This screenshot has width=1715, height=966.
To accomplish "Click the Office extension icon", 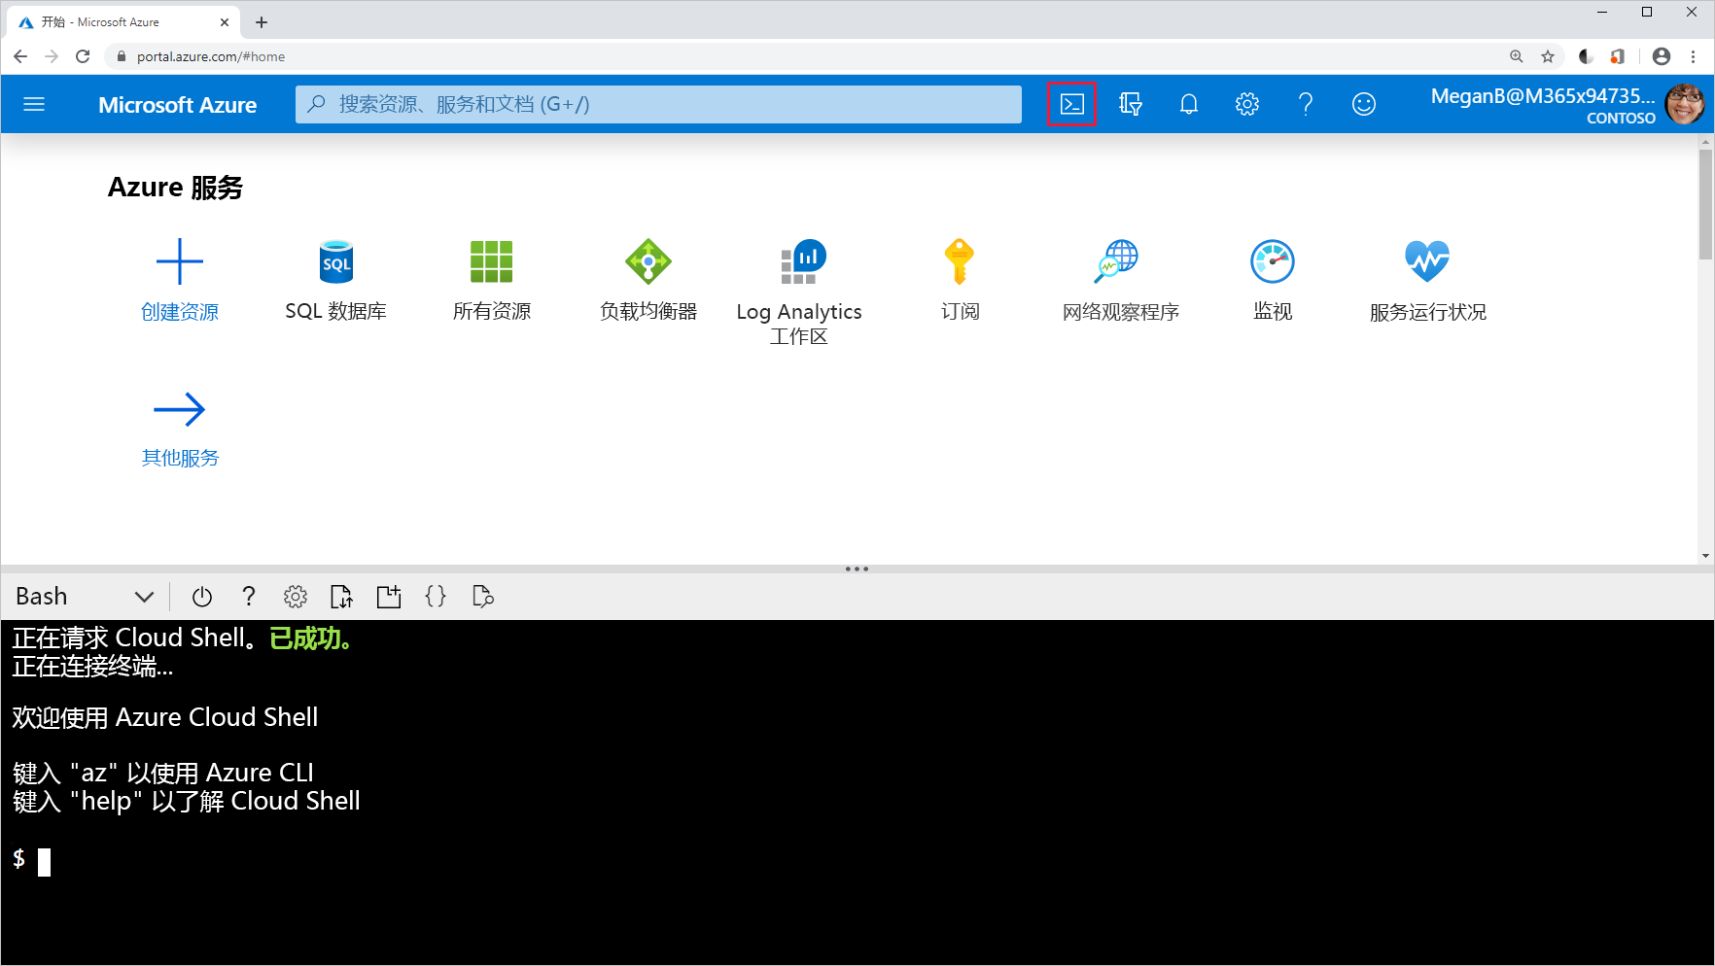I will (x=1618, y=56).
